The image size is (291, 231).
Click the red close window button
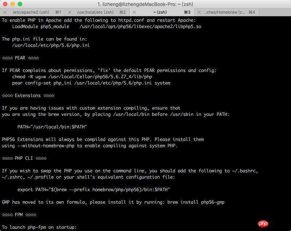[x=5, y=4]
